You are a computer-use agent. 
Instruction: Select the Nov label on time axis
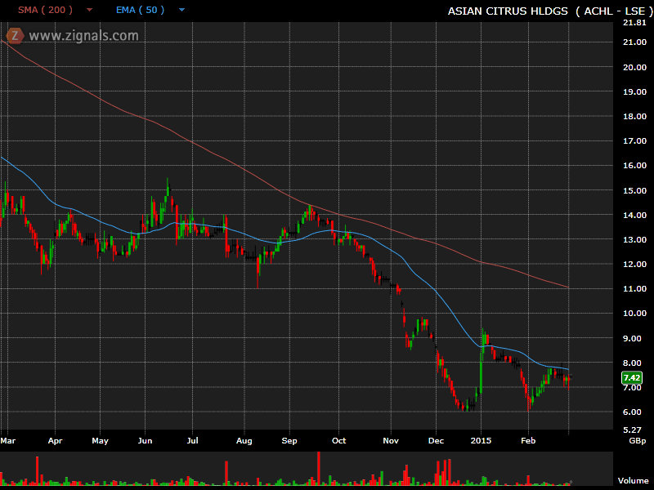(392, 440)
